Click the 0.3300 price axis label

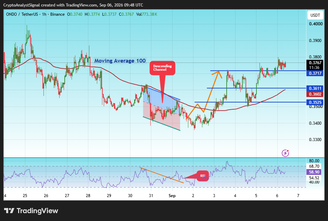pos(315,140)
